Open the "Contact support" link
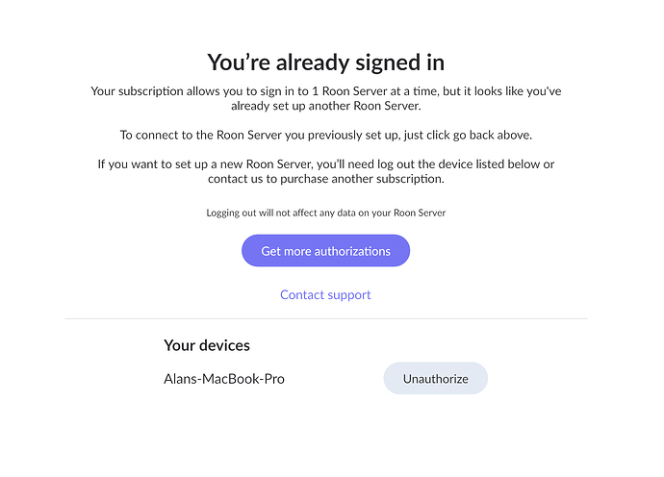This screenshot has height=477, width=664. [x=325, y=295]
